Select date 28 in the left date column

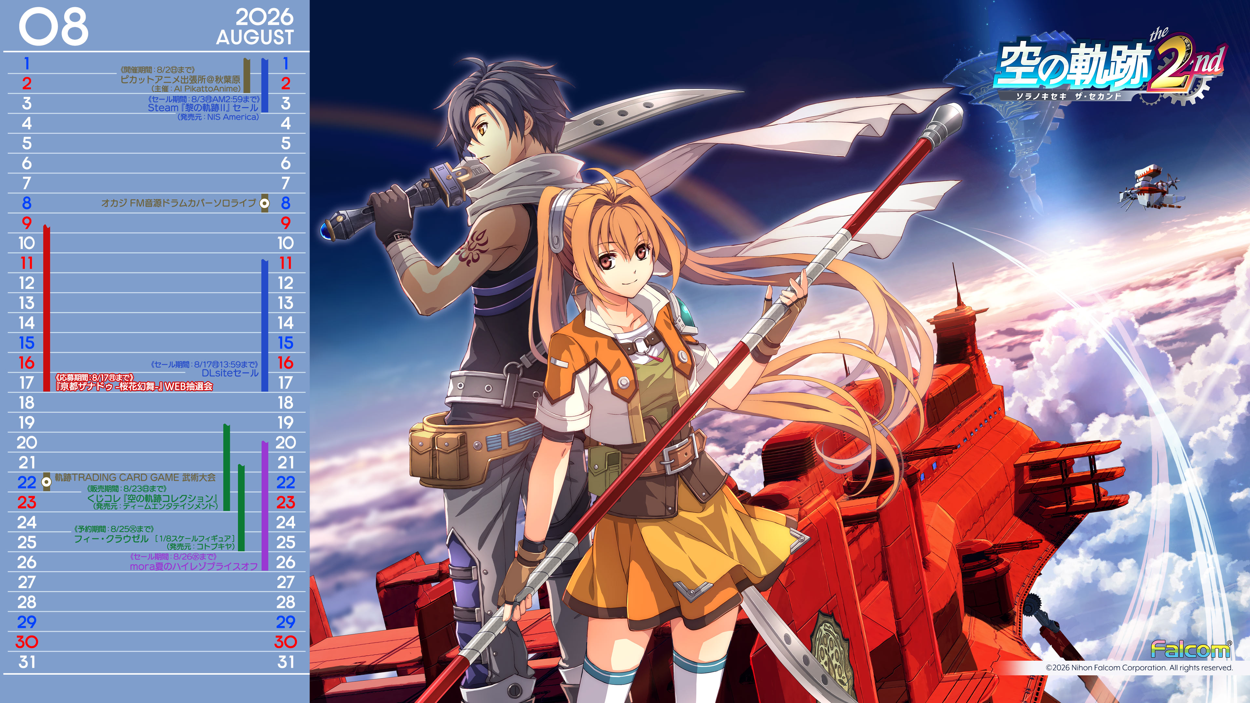pyautogui.click(x=27, y=602)
